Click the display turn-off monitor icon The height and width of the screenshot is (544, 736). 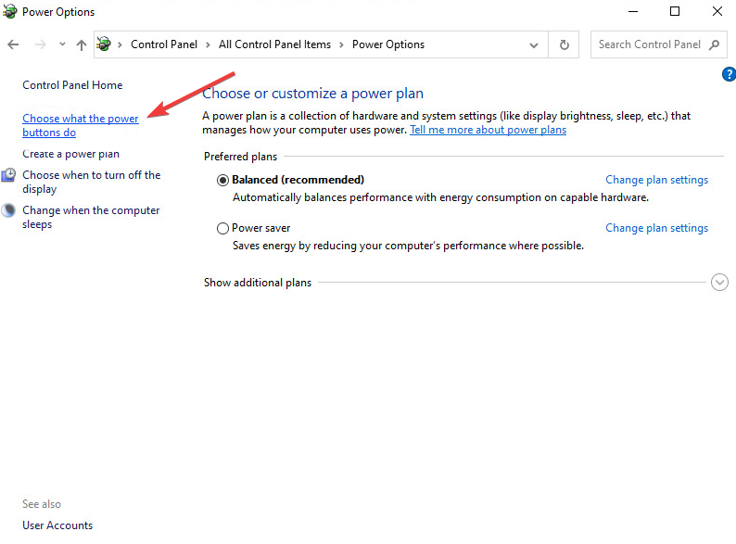coord(8,175)
